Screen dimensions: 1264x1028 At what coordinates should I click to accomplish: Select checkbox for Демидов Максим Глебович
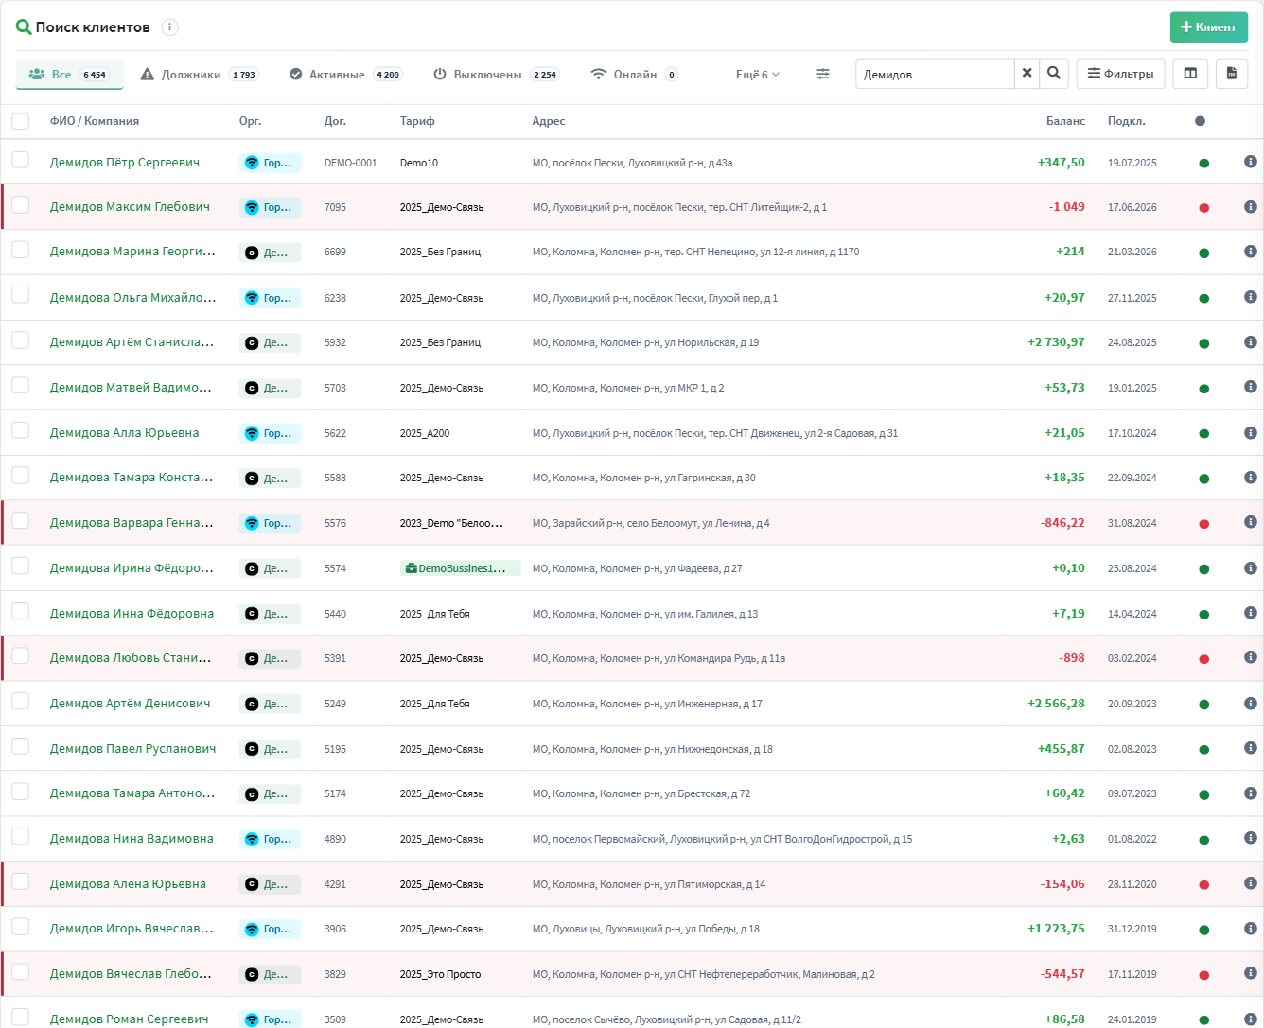click(x=20, y=205)
